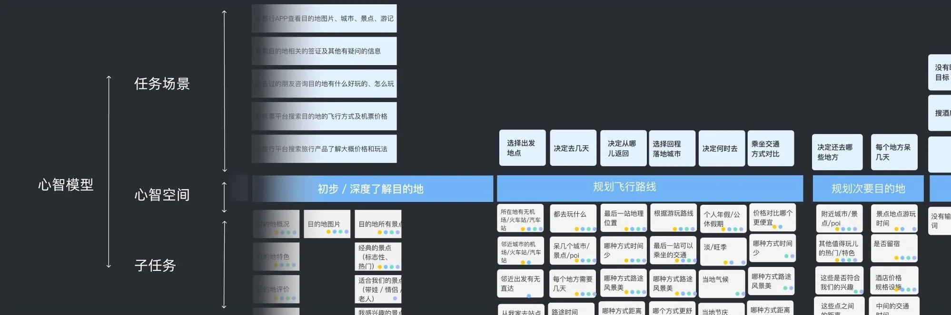This screenshot has height=315, width=951.
Task: Open the 酒店价格规格设施 card
Action: point(895,281)
